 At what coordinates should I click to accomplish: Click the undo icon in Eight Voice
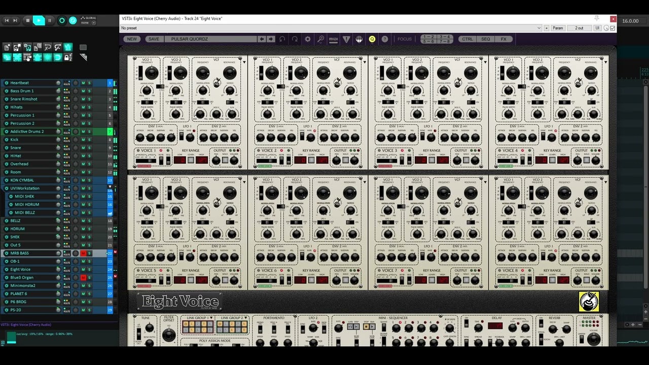point(282,39)
